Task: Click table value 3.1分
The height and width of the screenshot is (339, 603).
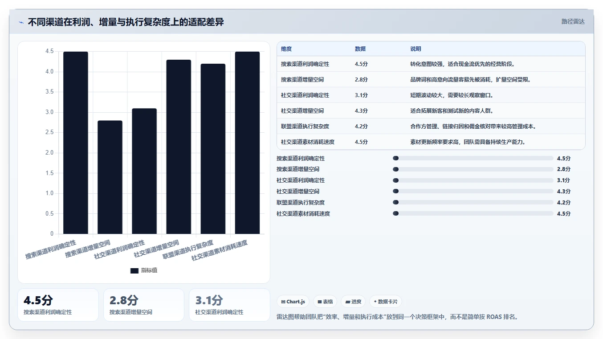Action: point(361,95)
